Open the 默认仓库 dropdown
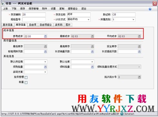The width and height of the screenshot is (158, 117). (92, 62)
